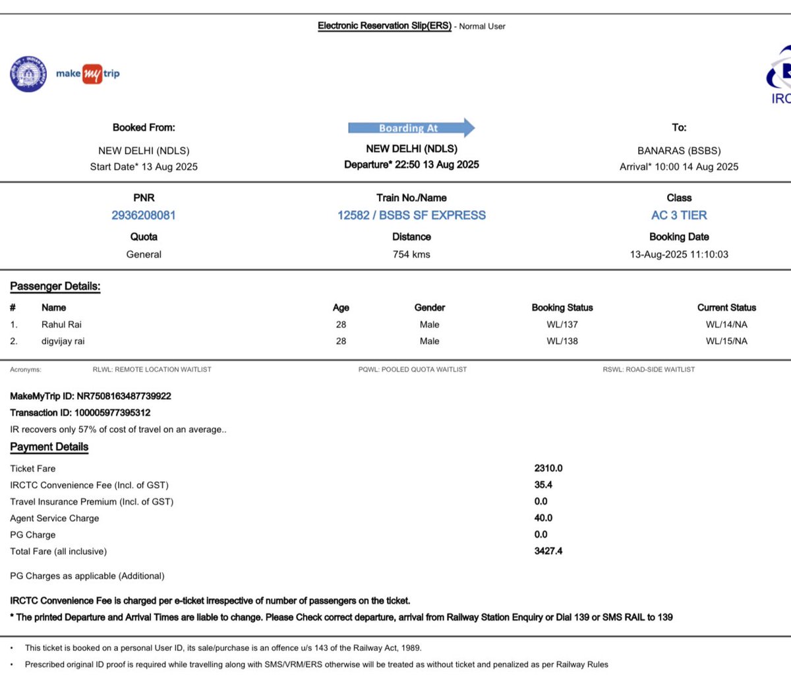Click the Booking Status column header
The width and height of the screenshot is (791, 678).
coord(562,308)
